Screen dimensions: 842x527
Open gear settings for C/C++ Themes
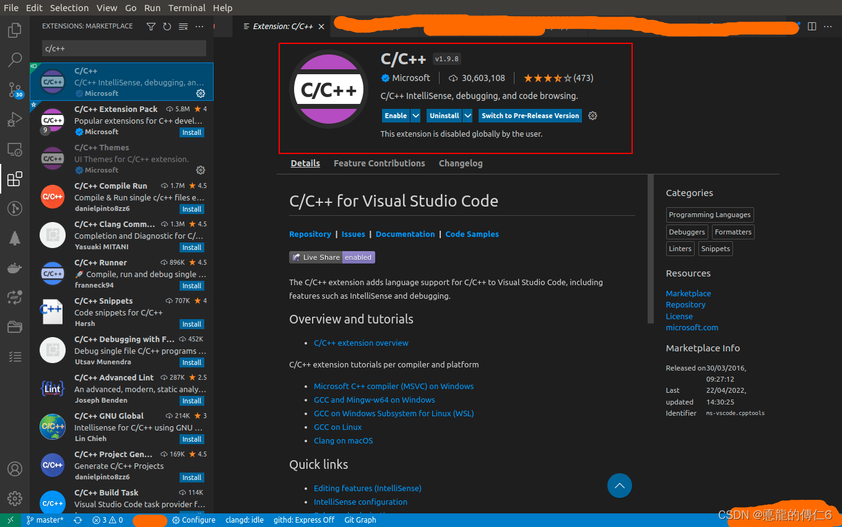click(x=201, y=170)
